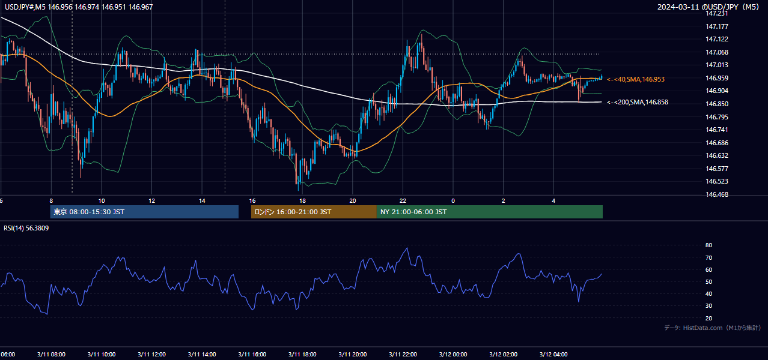Click hour label 18 below the price chart
The image size is (768, 360).
point(302,200)
